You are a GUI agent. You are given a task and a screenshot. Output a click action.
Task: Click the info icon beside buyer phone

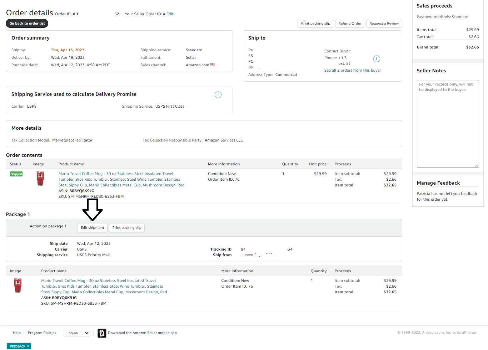point(377,59)
